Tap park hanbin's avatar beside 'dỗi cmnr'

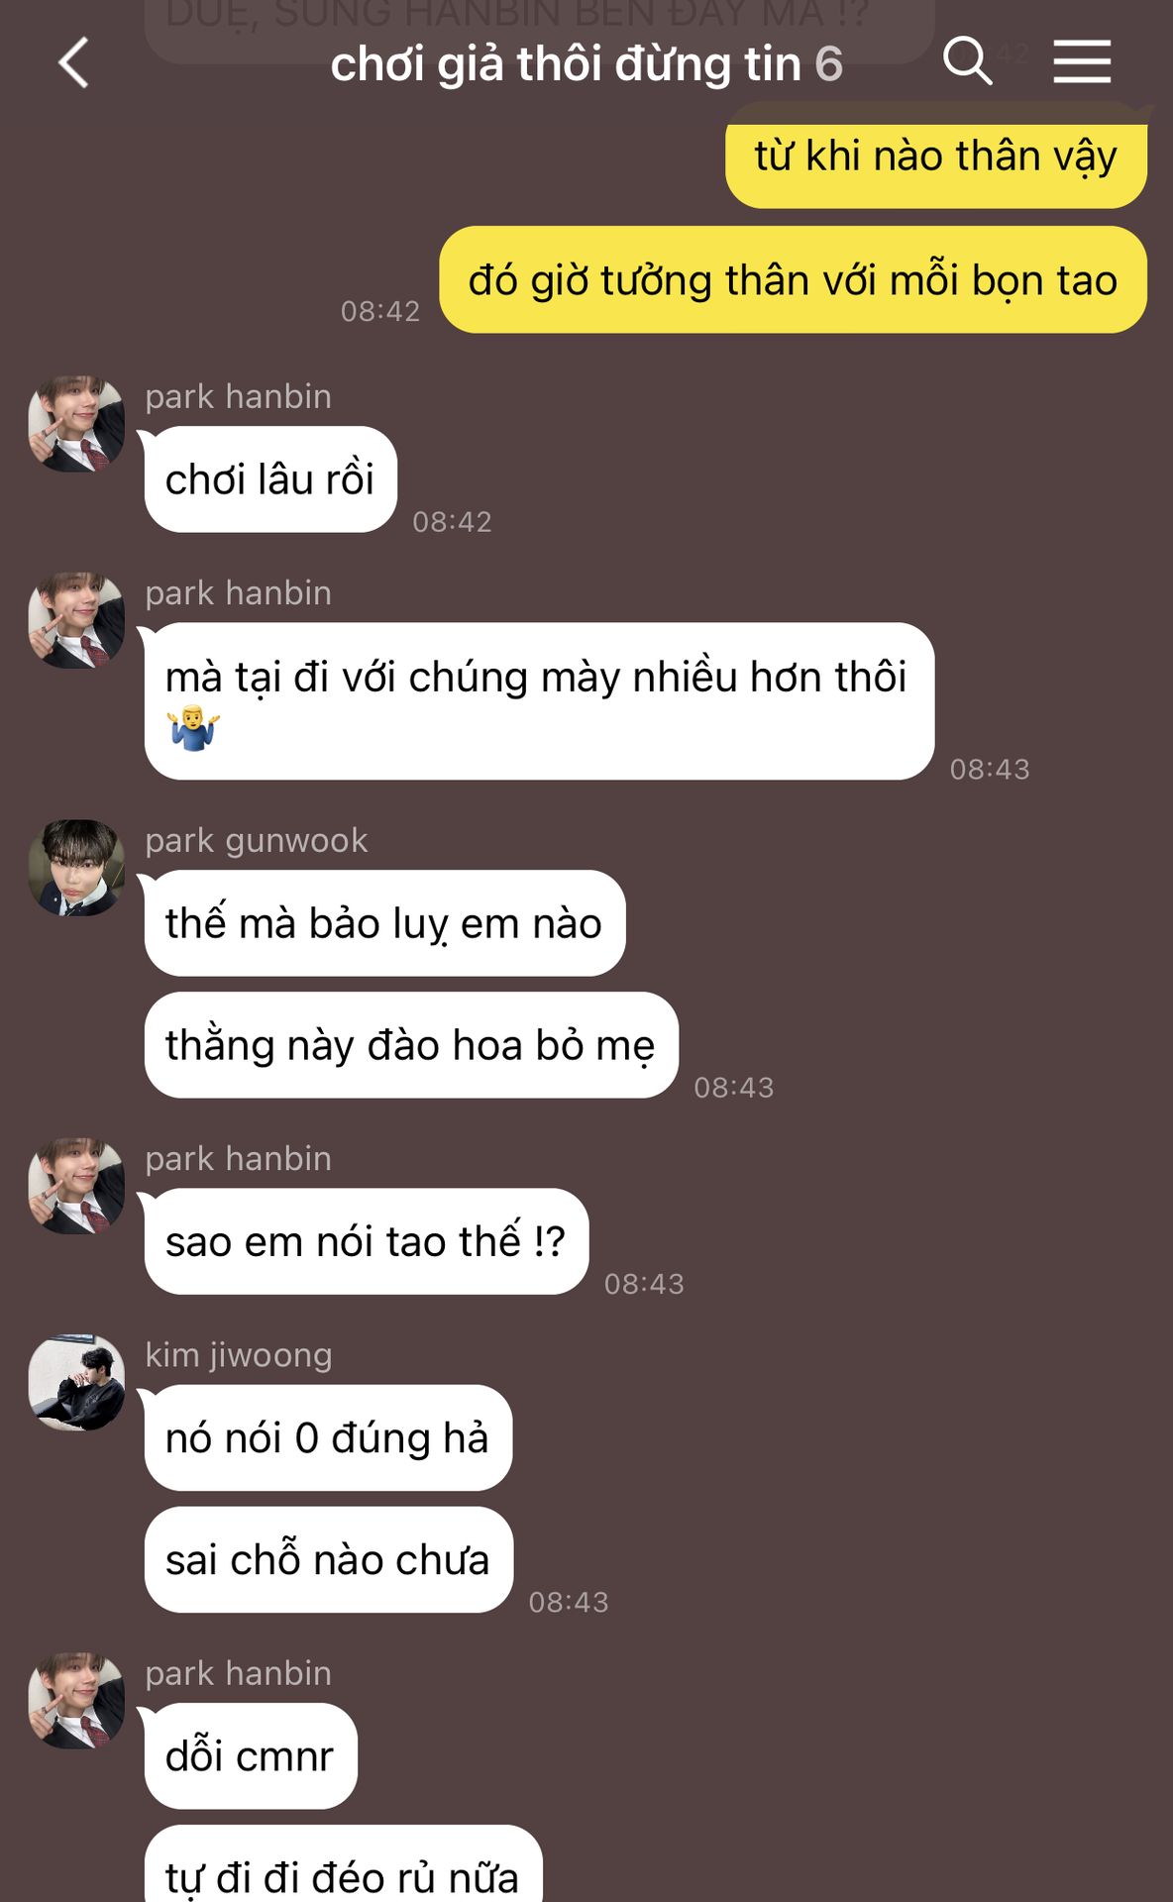coord(76,1700)
